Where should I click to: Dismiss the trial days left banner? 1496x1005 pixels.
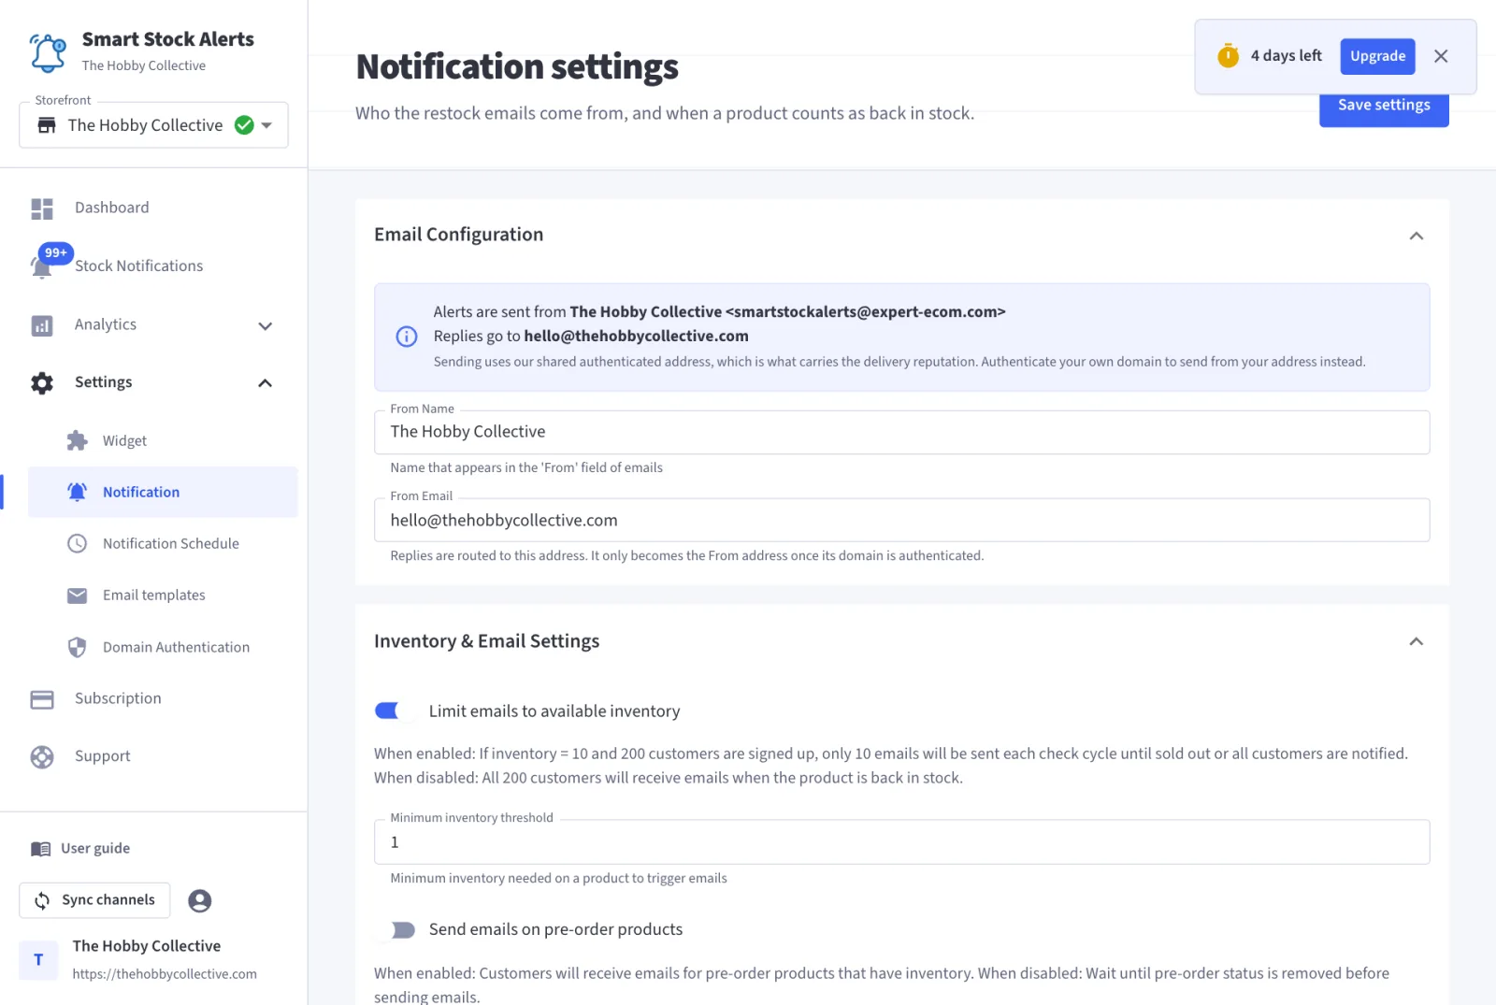pyautogui.click(x=1441, y=56)
